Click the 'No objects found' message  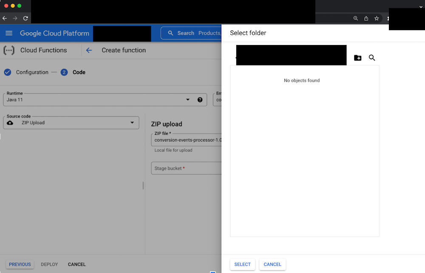(x=302, y=81)
